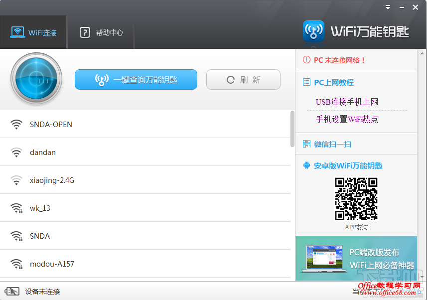Image resolution: width=427 pixels, height=300 pixels.
Task: Click the 一键查询万能钥匙 button
Action: pos(136,79)
